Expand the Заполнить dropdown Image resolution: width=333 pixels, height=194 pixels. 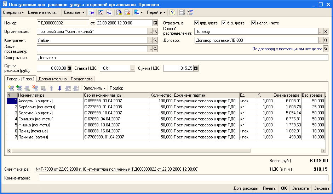pos(94,88)
